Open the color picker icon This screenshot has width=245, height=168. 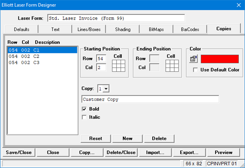[193, 59]
